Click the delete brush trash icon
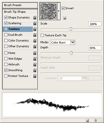Viewport: 104px width, 123px height. [x=95, y=120]
